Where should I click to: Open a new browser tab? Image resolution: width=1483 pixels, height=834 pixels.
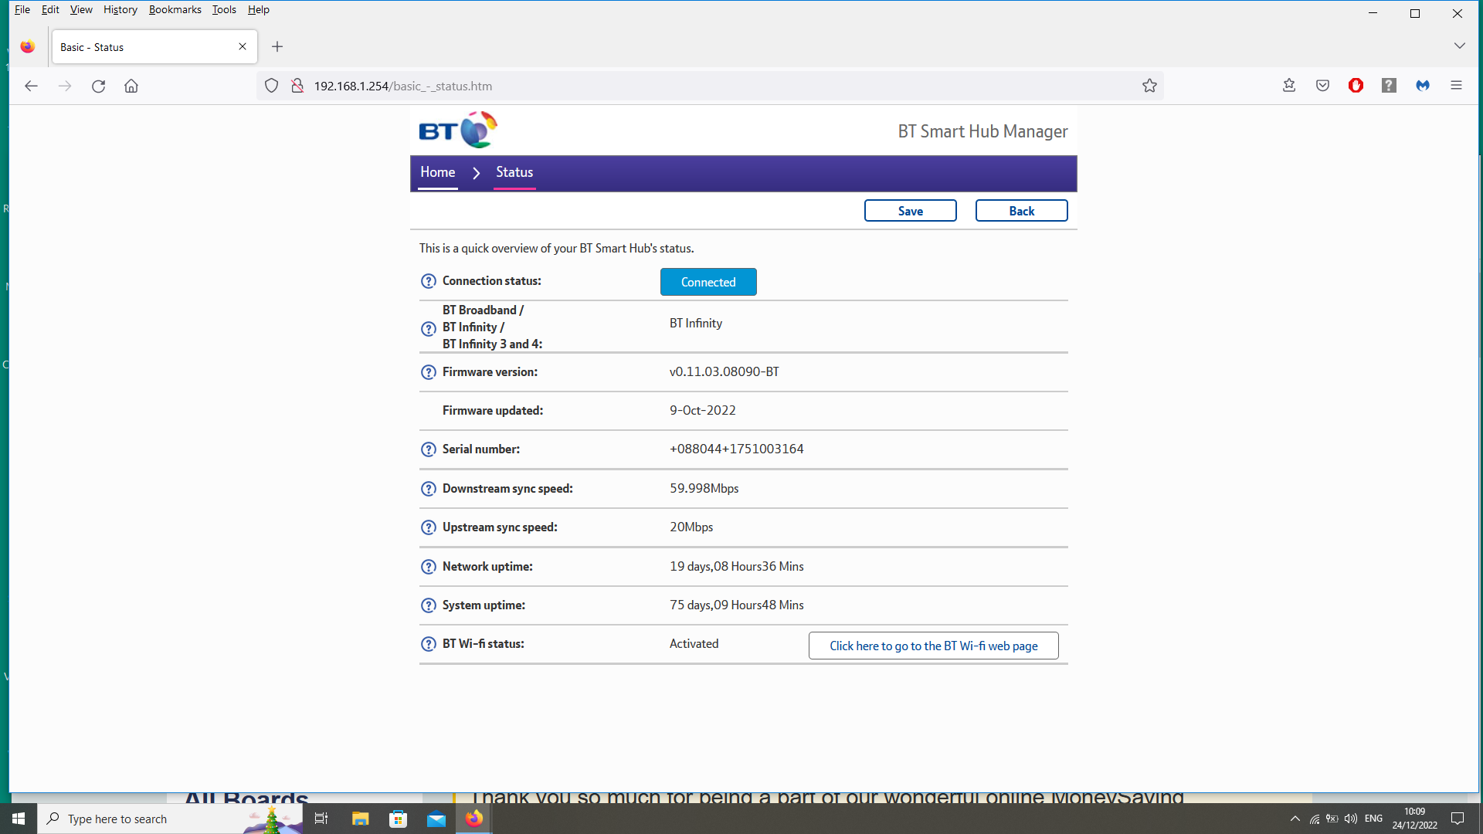(x=277, y=47)
